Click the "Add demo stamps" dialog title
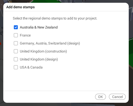 click(x=21, y=7)
